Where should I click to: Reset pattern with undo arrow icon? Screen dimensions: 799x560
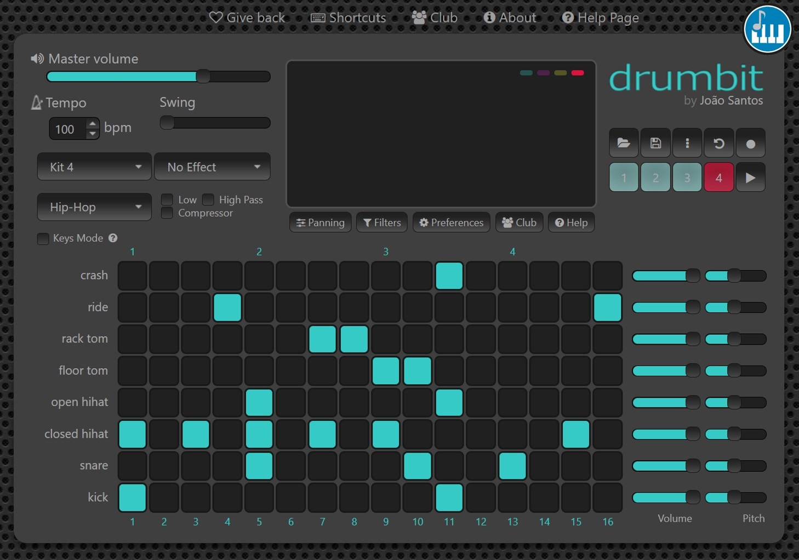point(719,144)
